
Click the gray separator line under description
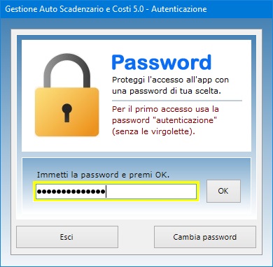coord(177,101)
